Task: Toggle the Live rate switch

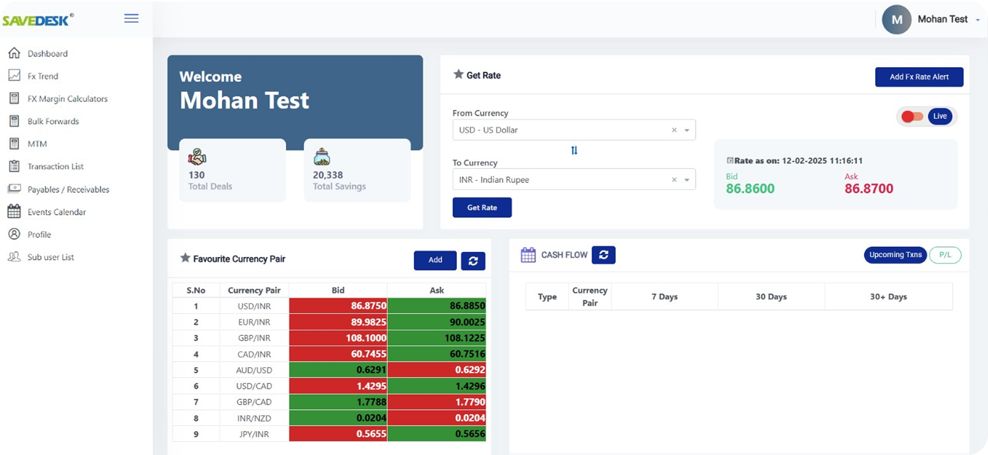Action: 913,116
